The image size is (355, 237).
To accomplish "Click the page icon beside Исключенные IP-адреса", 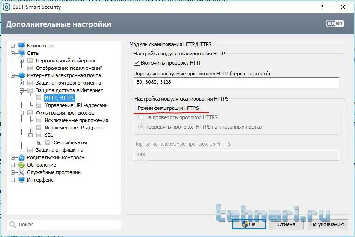I will (39, 128).
